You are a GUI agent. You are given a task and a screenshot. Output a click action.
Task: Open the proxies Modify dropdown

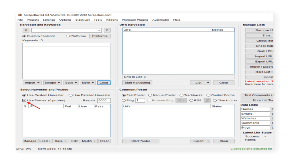pos(89,141)
